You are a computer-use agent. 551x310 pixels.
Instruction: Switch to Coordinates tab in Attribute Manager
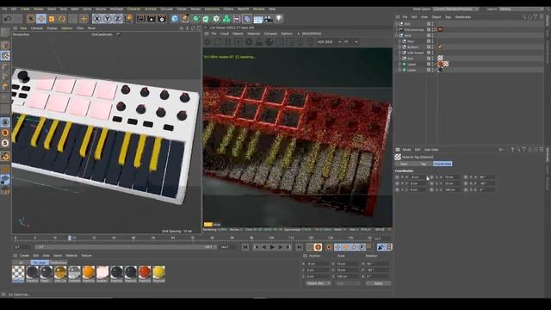443,164
